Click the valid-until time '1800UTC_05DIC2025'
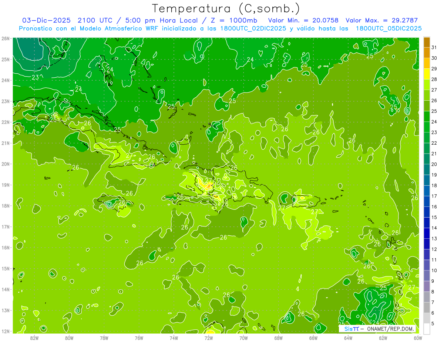 tap(388, 28)
